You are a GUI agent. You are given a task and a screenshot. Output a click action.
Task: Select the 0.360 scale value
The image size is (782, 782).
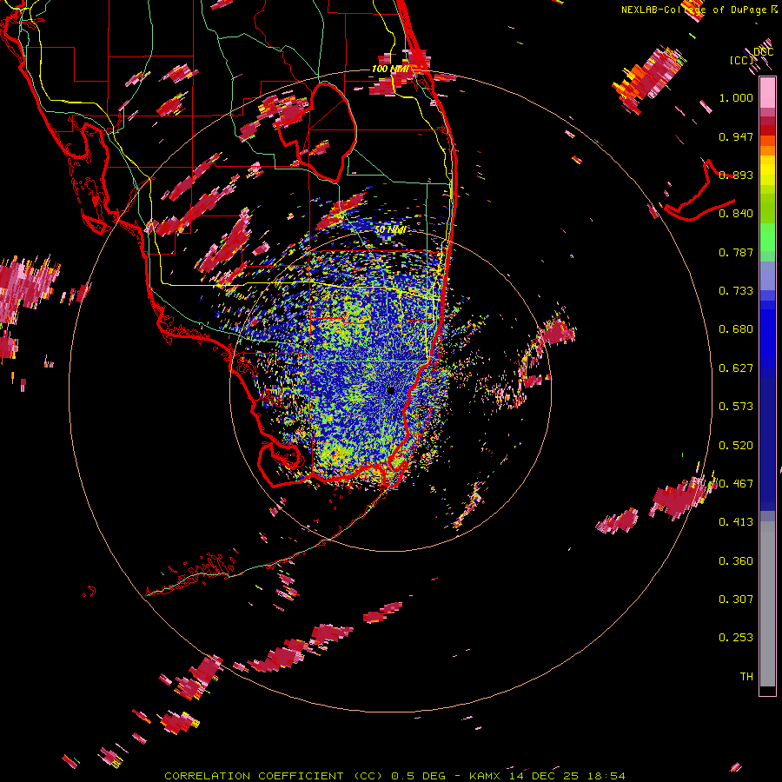736,561
